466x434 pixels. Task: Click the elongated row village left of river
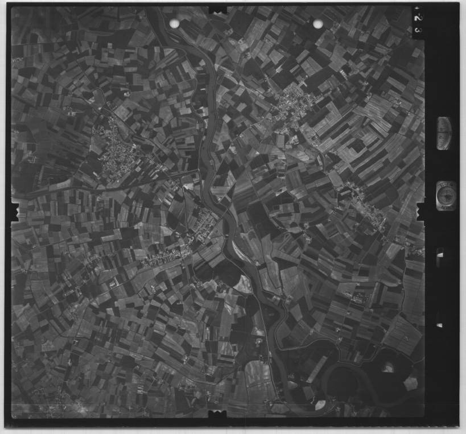click(166, 258)
